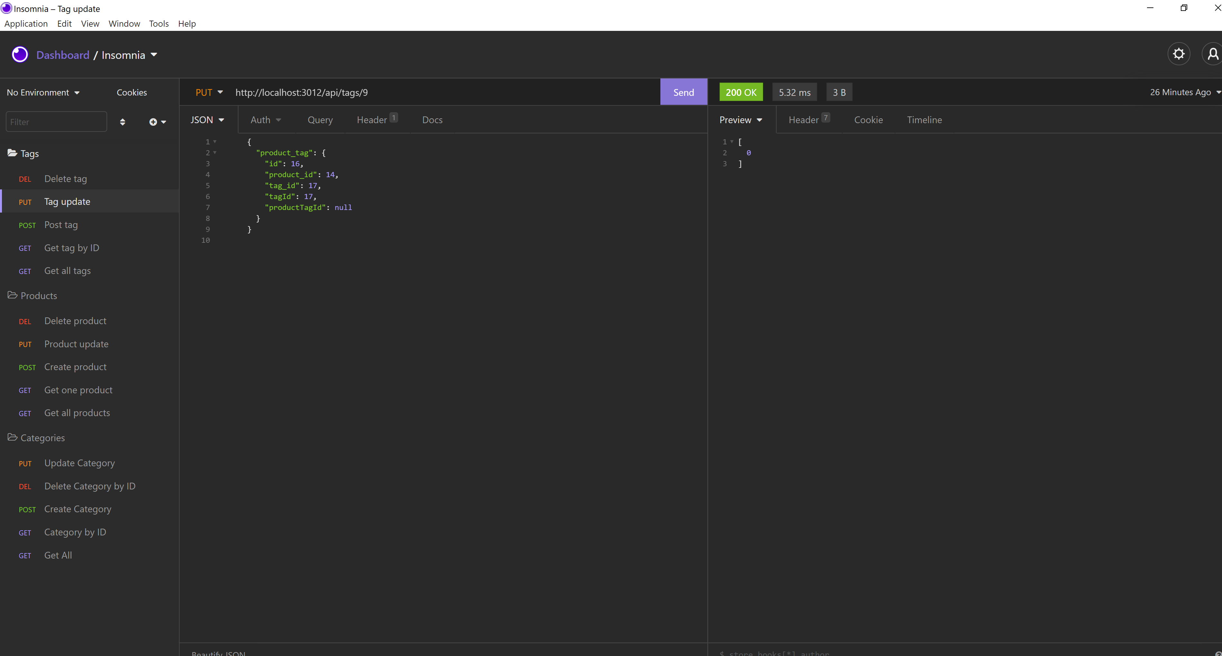Click the account user icon

pos(1213,54)
